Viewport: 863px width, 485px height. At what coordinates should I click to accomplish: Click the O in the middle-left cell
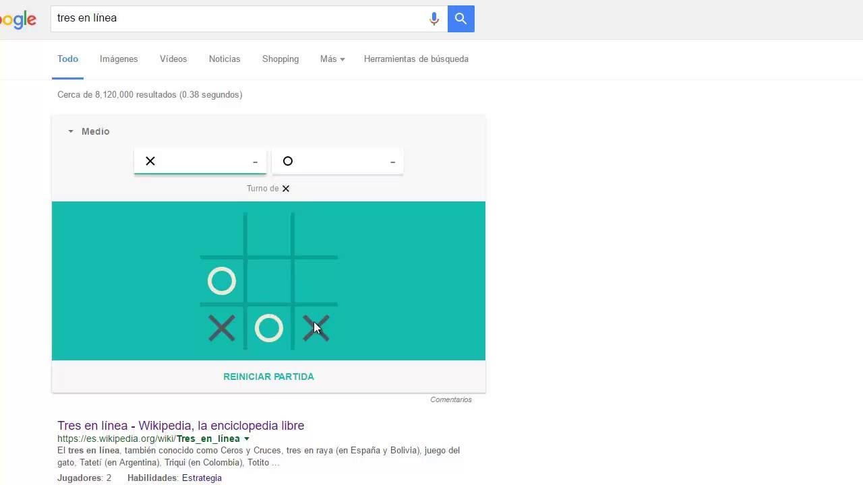coord(222,281)
